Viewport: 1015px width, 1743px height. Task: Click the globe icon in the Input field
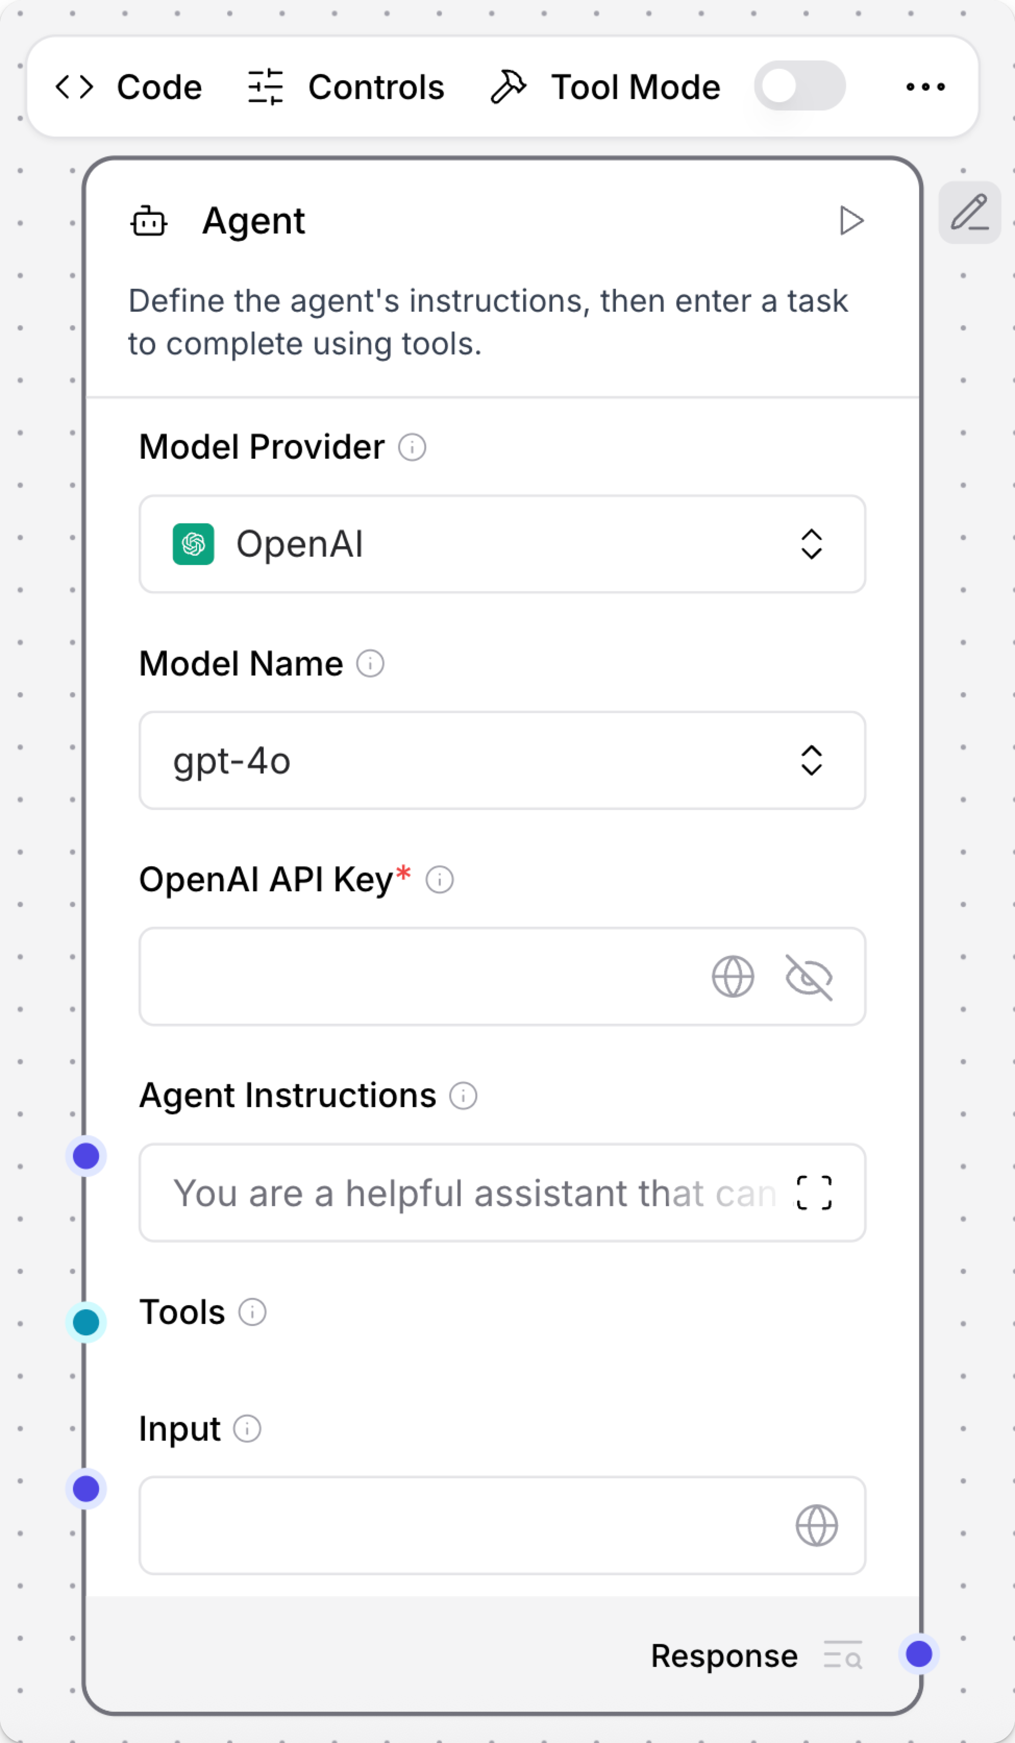pyautogui.click(x=816, y=1525)
